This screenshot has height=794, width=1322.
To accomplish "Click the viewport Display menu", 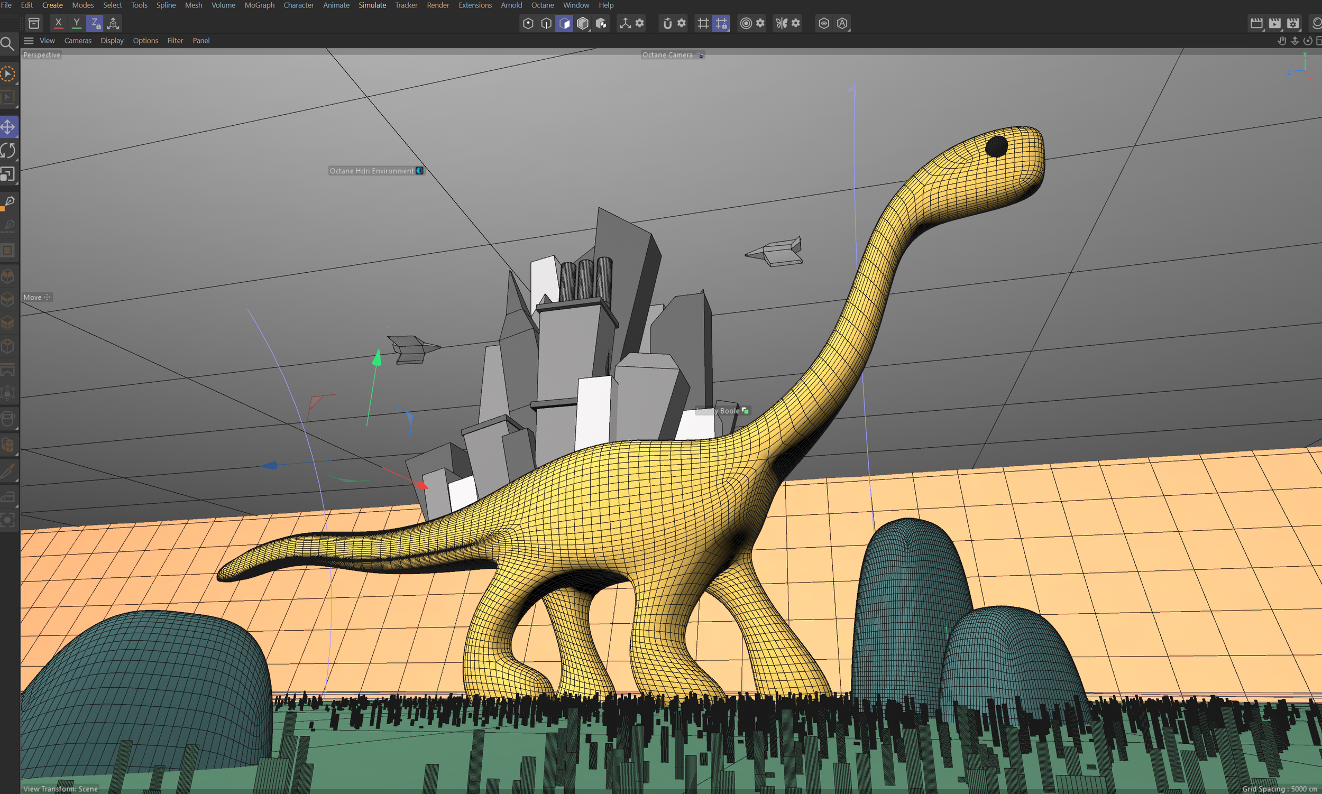I will coord(112,41).
